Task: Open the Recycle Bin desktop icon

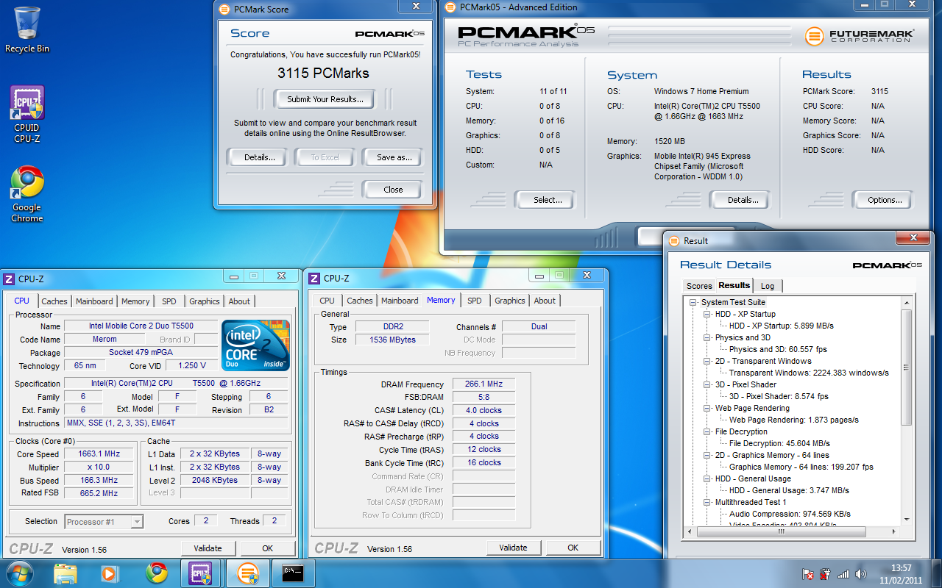Action: pos(27,29)
